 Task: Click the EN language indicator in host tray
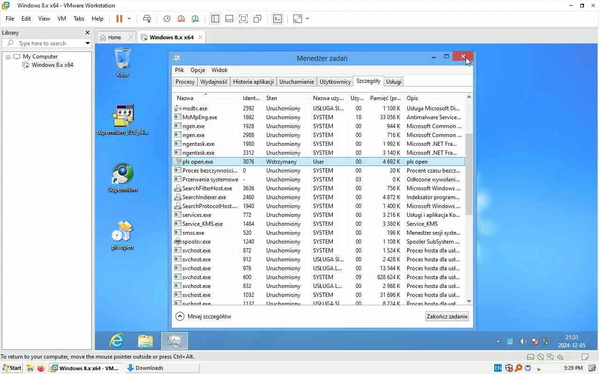point(497,368)
